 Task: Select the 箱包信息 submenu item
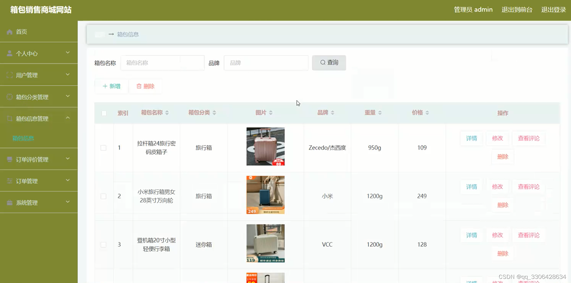[x=23, y=138]
